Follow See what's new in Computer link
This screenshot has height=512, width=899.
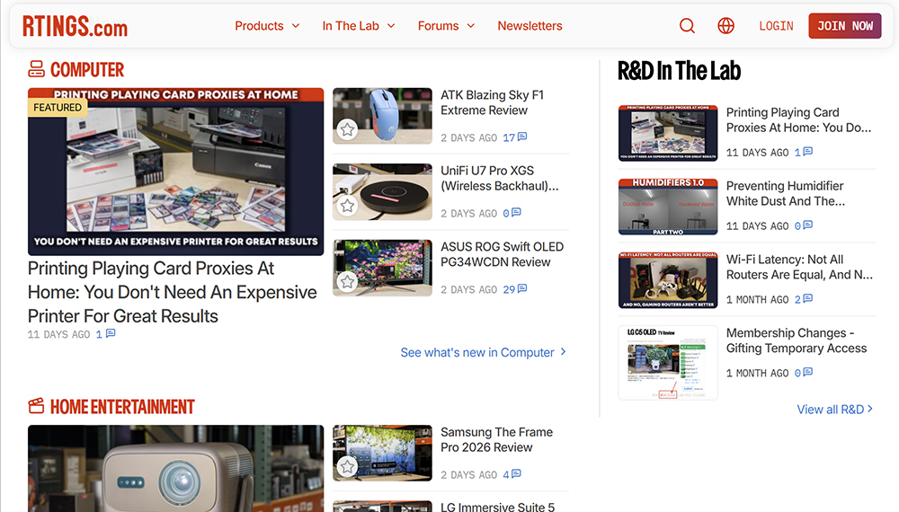tap(484, 352)
